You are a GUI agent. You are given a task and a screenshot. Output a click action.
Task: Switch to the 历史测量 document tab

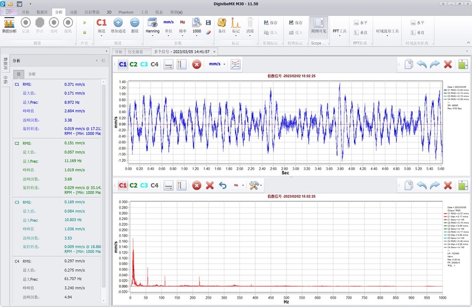[136, 52]
